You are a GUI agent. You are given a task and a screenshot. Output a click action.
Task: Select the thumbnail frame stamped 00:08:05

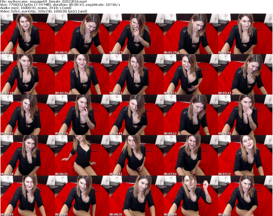82,196
